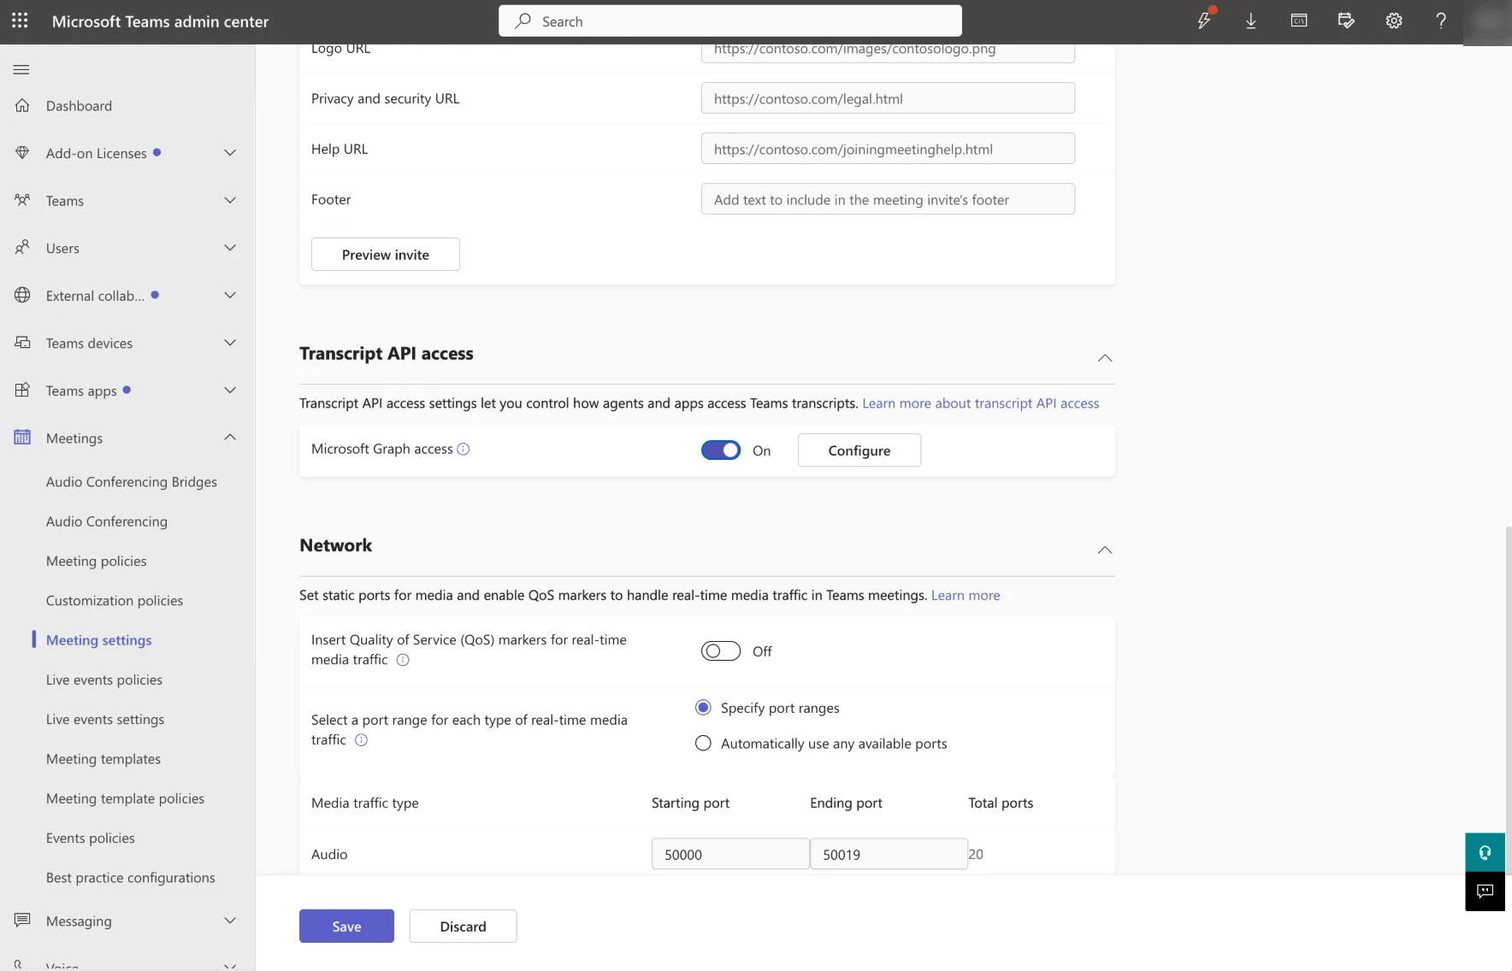The width and height of the screenshot is (1512, 971).
Task: Open the lightning bolt notifications icon
Action: click(x=1204, y=21)
